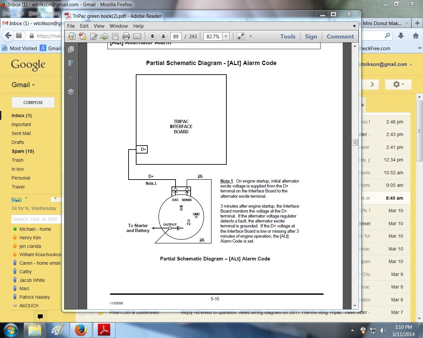Show more bookmarks chevron in Firefox
Image resolution: width=423 pixels, height=338 pixels.
[x=420, y=48]
